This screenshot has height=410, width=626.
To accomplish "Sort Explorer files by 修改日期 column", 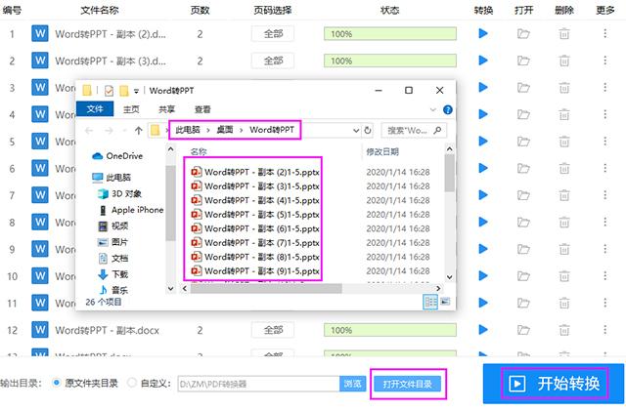I will [x=382, y=151].
